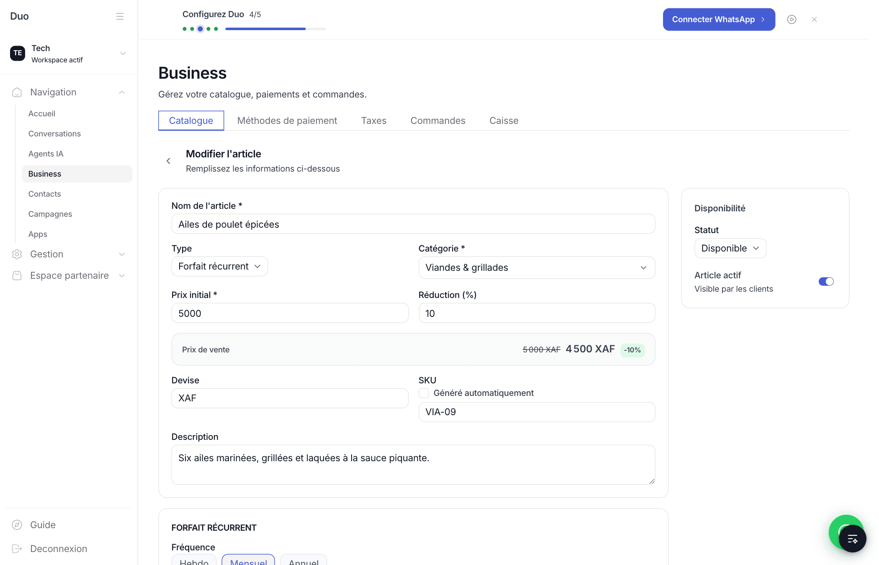Viewport: 879px width, 565px height.
Task: Switch to the Méthodes de paiement tab
Action: click(x=287, y=121)
